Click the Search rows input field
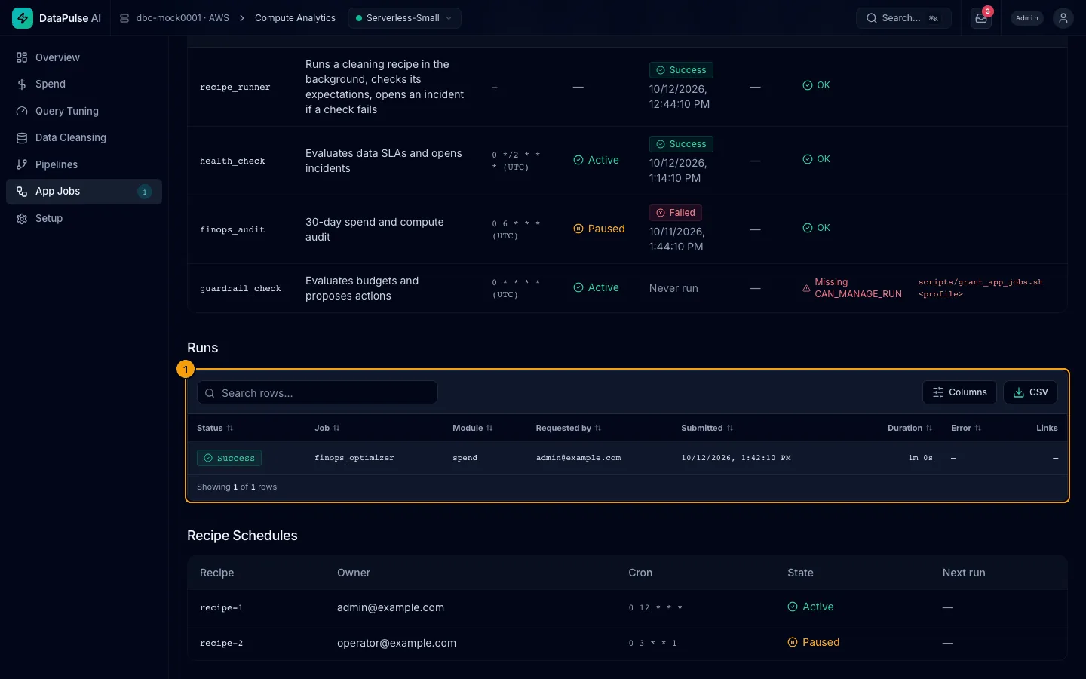 (318, 392)
